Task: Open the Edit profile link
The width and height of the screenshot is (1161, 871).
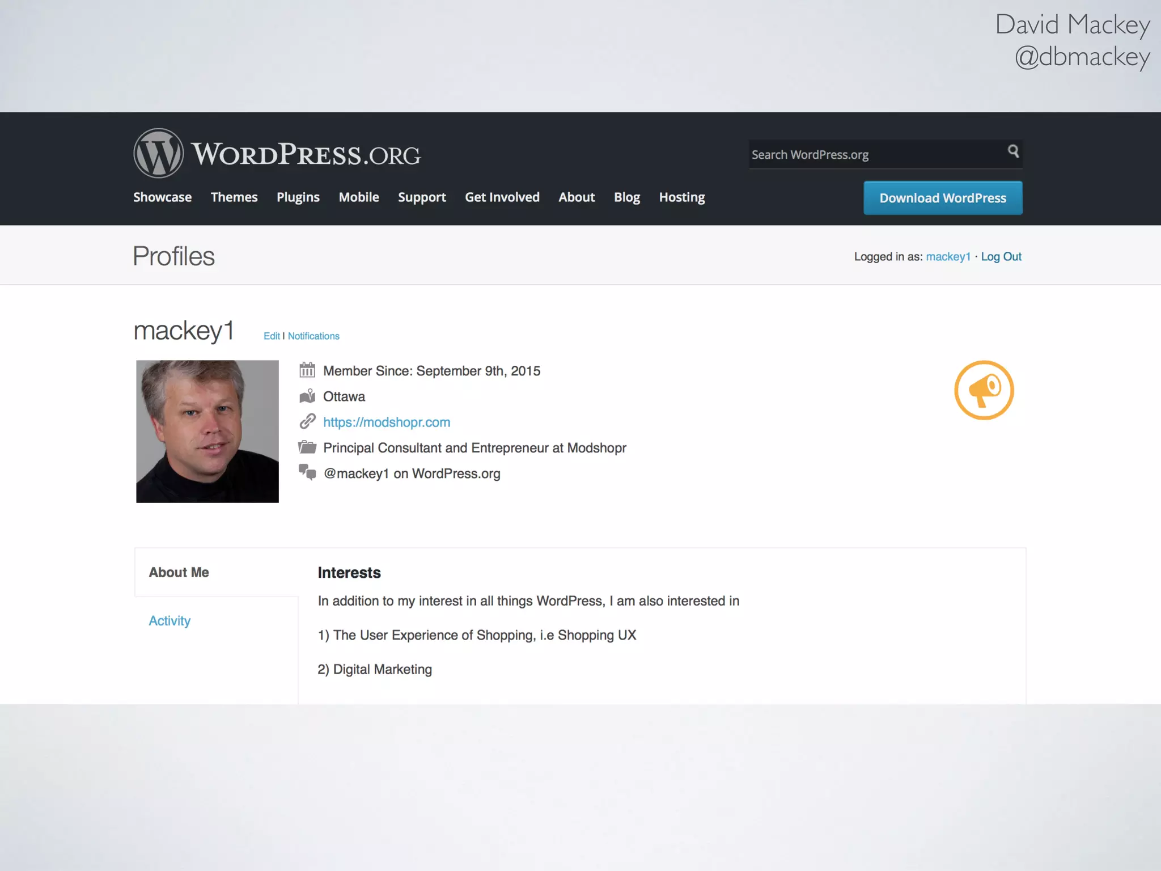Action: [272, 336]
